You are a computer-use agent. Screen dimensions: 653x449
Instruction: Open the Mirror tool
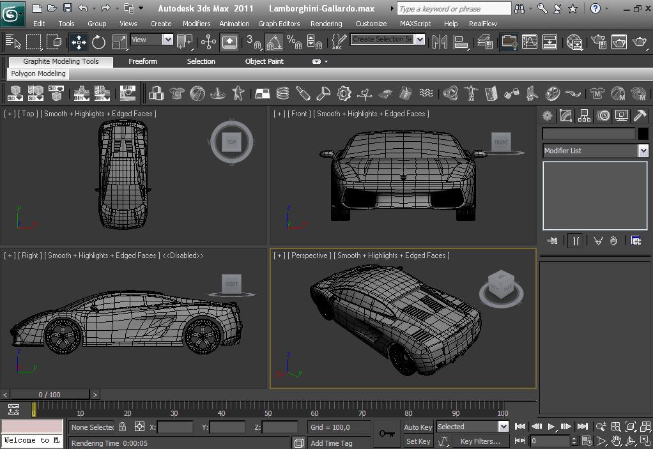point(440,42)
